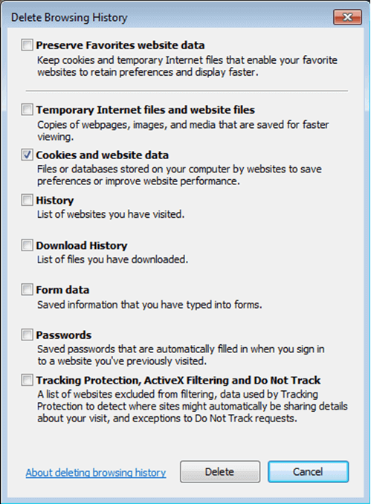Select the Download History checkbox
The height and width of the screenshot is (504, 371).
(27, 245)
